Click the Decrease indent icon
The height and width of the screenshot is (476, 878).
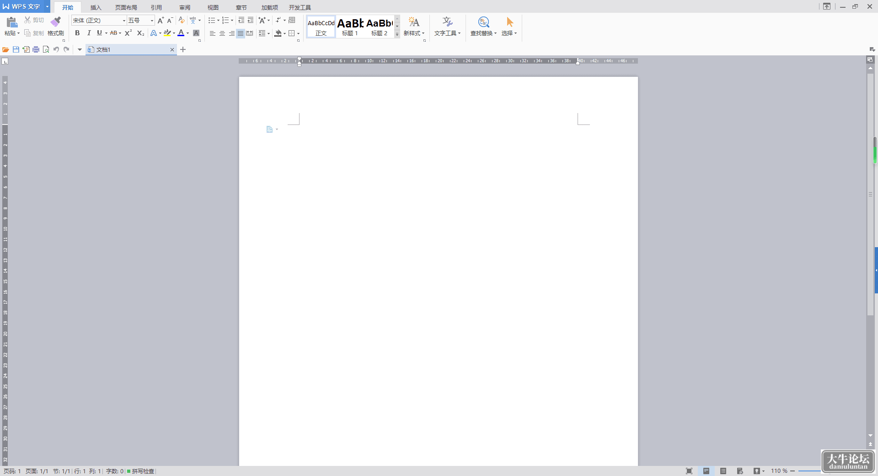[x=241, y=20]
